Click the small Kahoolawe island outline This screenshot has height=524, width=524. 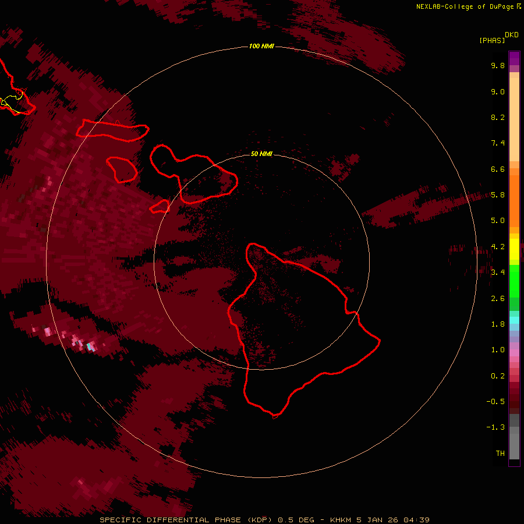[160, 207]
